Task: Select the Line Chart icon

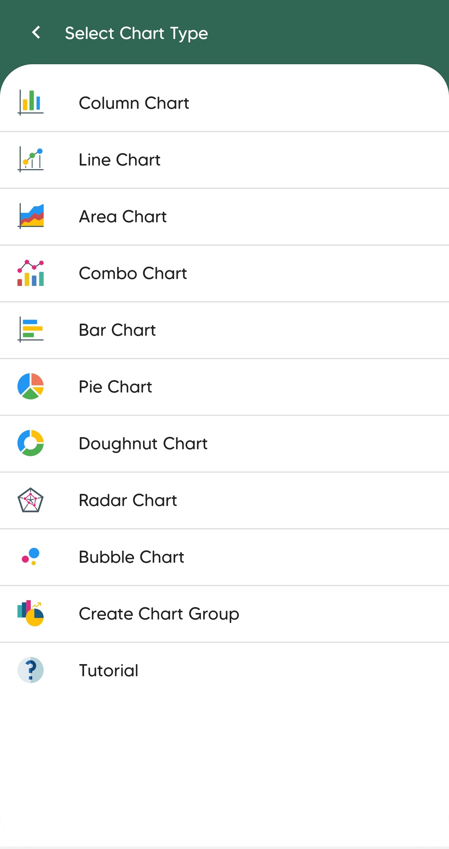Action: pyautogui.click(x=31, y=160)
